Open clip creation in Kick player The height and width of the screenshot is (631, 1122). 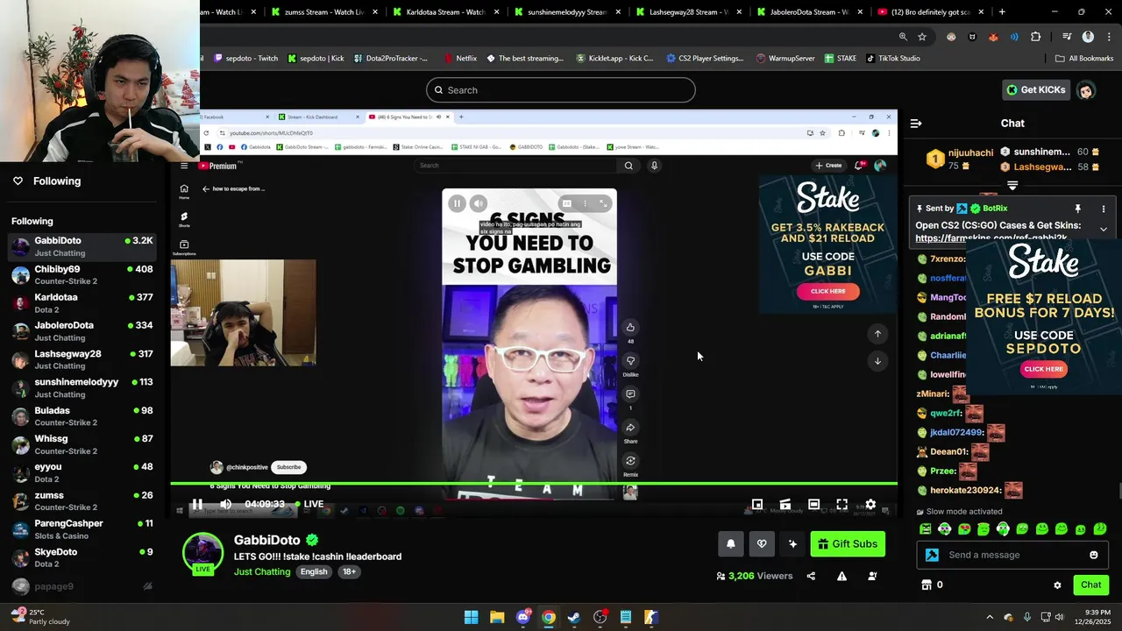[x=785, y=504]
